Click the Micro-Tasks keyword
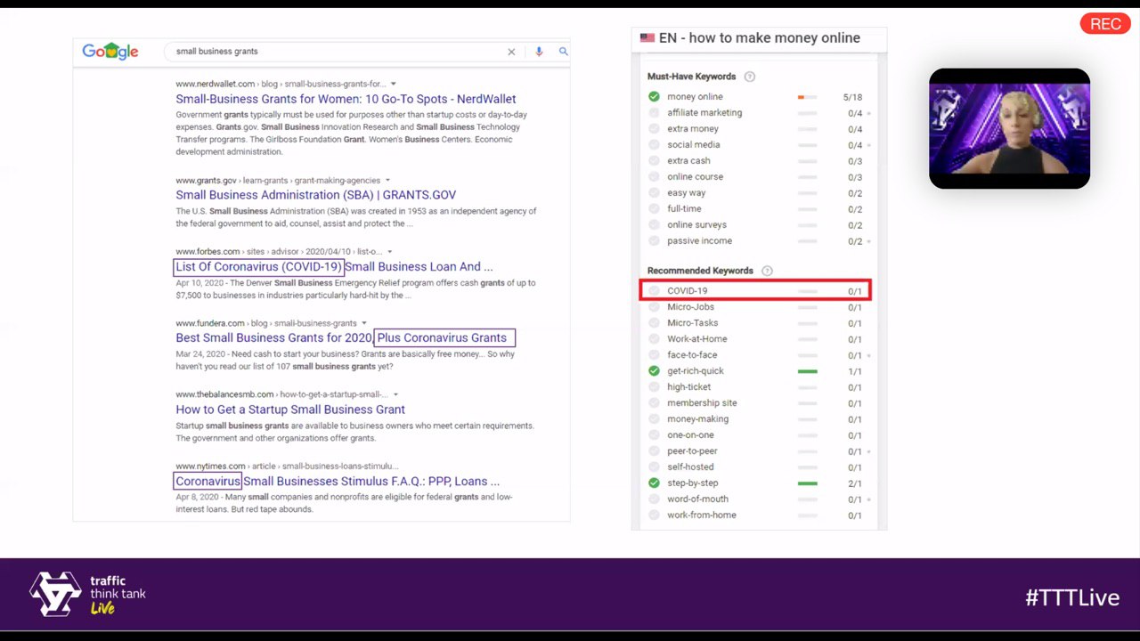 pos(692,323)
